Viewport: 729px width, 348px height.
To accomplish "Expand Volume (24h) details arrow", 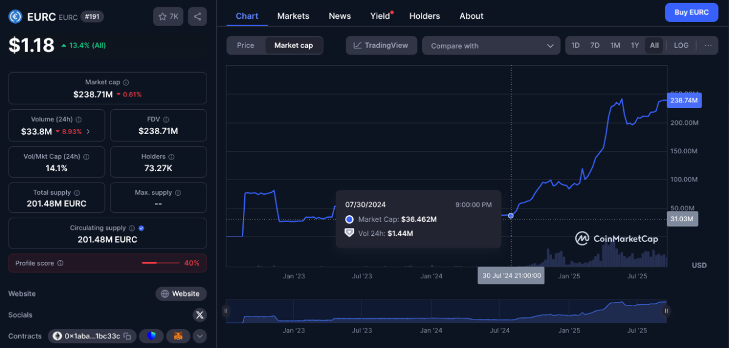I will [x=88, y=131].
